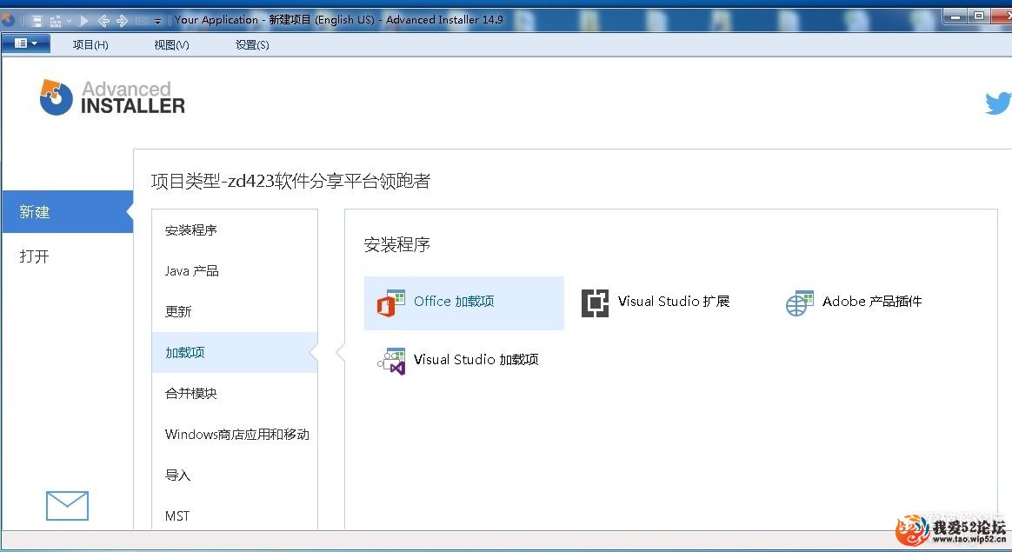
Task: Select the 加载项 project category
Action: click(x=235, y=353)
